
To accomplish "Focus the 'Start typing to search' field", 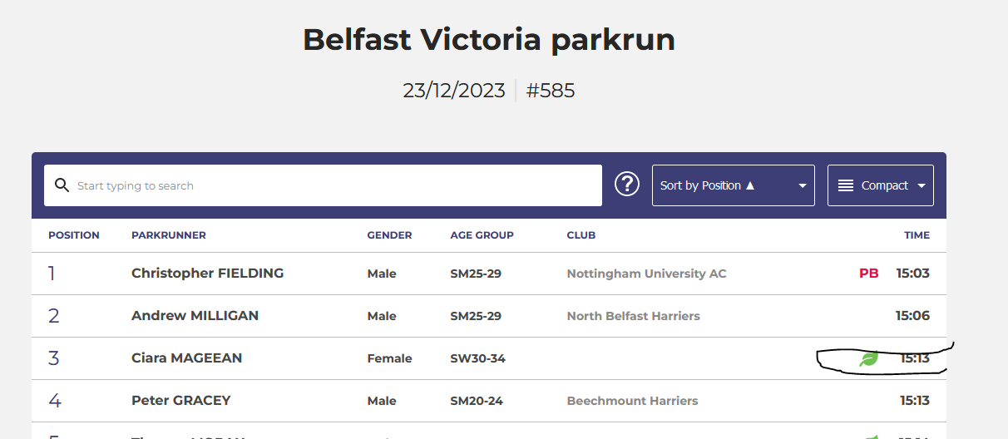I will [x=333, y=185].
